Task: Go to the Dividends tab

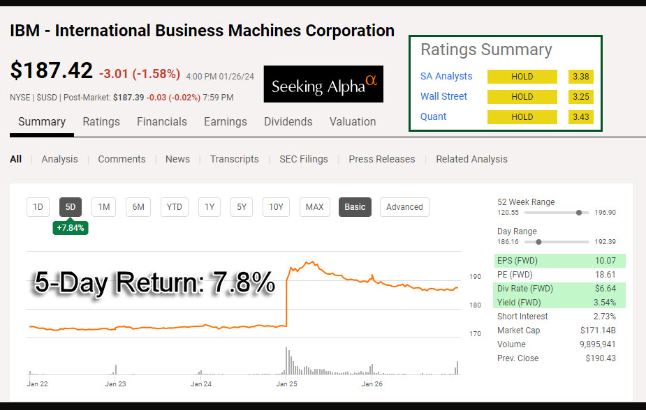Action: click(x=288, y=121)
